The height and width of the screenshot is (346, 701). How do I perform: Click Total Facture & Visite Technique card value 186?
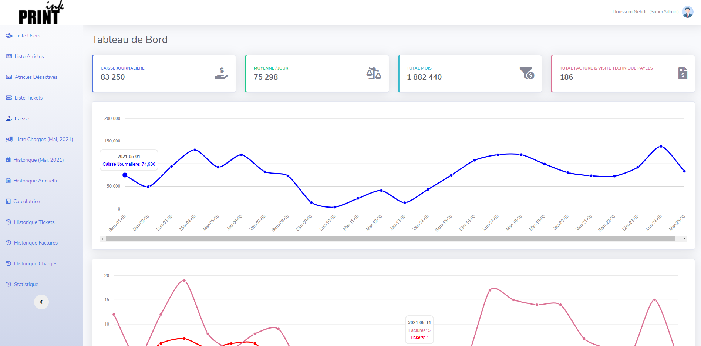coord(566,77)
